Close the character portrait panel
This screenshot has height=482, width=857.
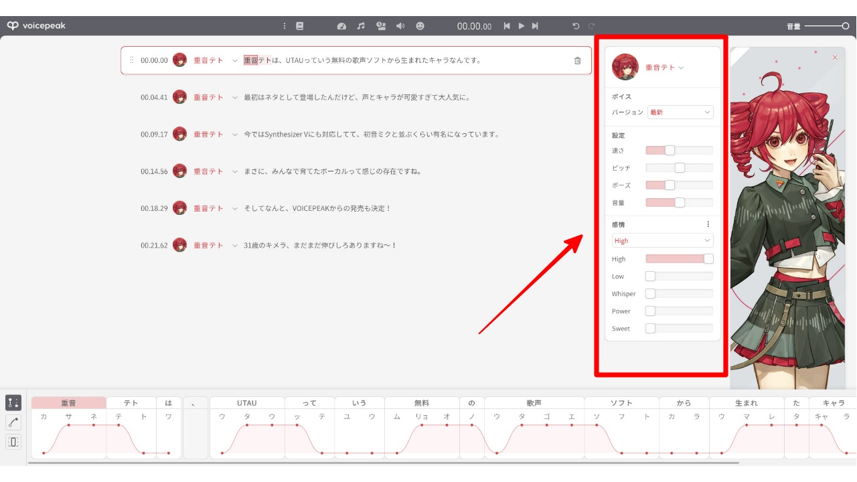(x=835, y=58)
